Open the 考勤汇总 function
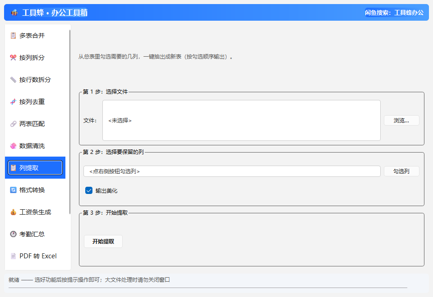Image resolution: width=433 pixels, height=297 pixels. click(x=35, y=234)
